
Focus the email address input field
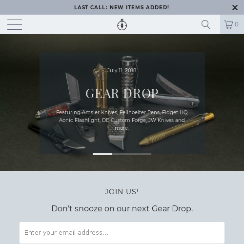(122, 233)
